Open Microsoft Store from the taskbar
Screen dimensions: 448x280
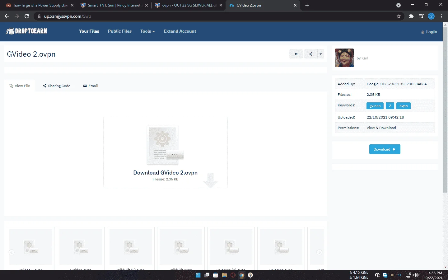pyautogui.click(x=216, y=275)
